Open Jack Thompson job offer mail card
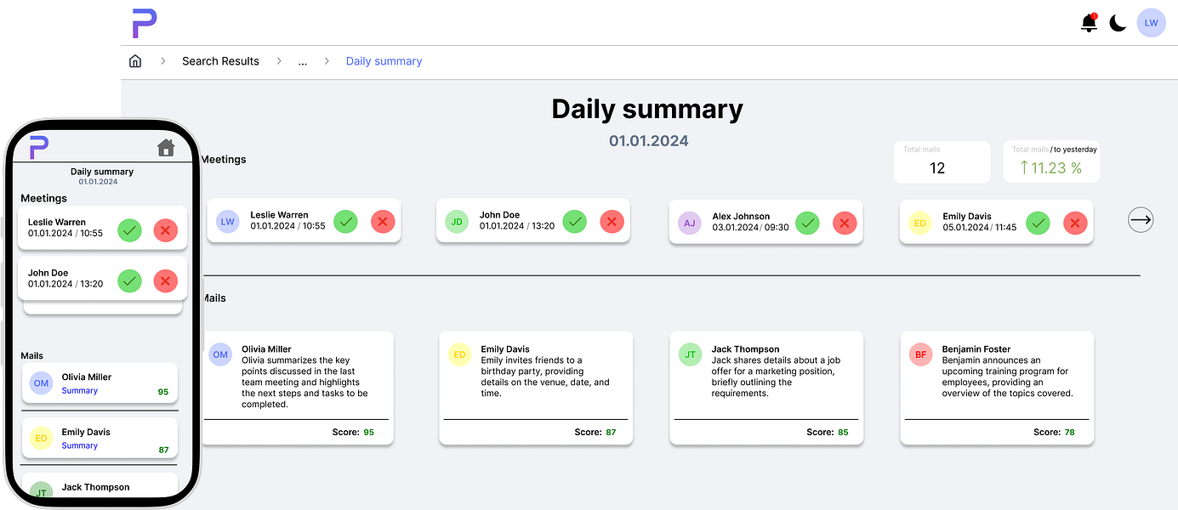This screenshot has width=1178, height=510. [766, 388]
